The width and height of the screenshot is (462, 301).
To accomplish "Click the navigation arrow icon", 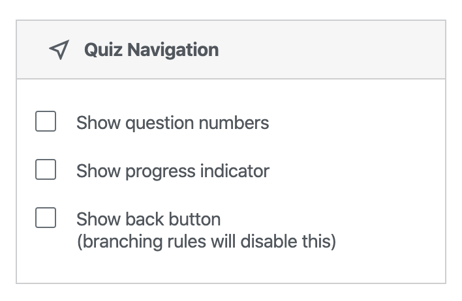I will 59,50.
